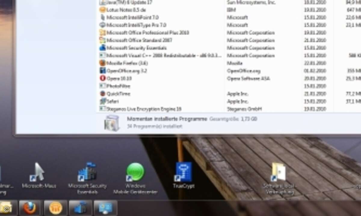Click install date in Mozilla Firefox row
The height and width of the screenshot is (216, 361).
pyautogui.click(x=315, y=63)
